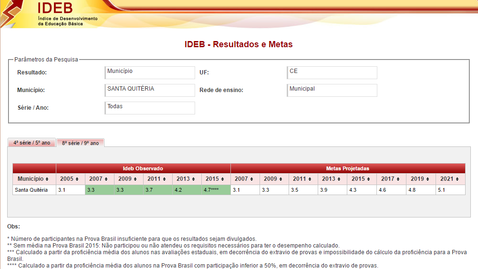478x269 pixels.
Task: Click Município field SANTA QUITÉRIA
Action: tap(150, 90)
